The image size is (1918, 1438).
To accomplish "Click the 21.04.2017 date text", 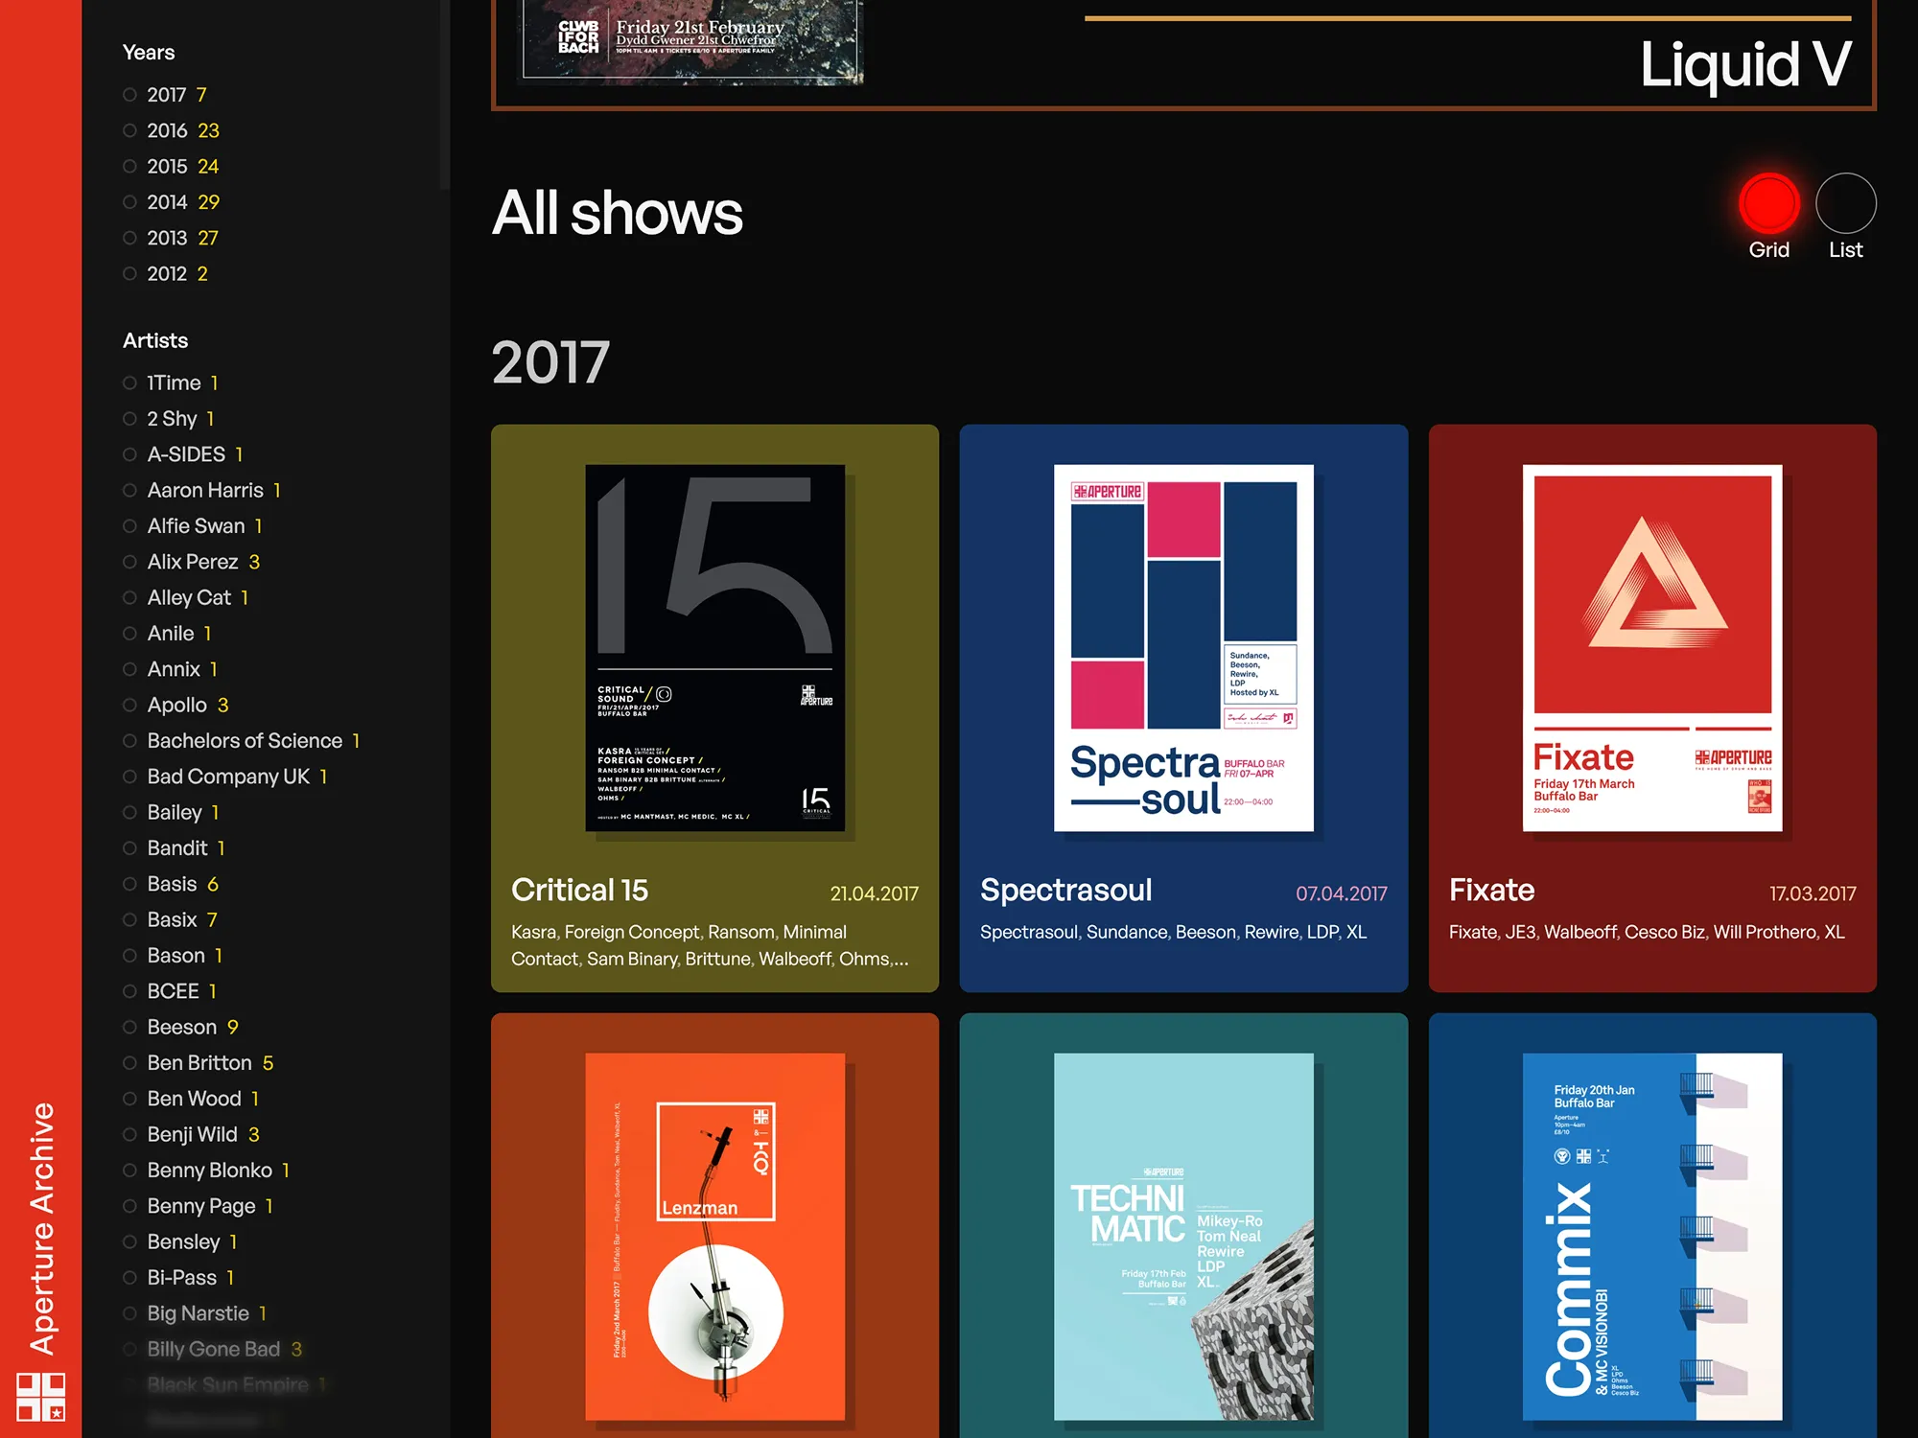I will pyautogui.click(x=874, y=893).
